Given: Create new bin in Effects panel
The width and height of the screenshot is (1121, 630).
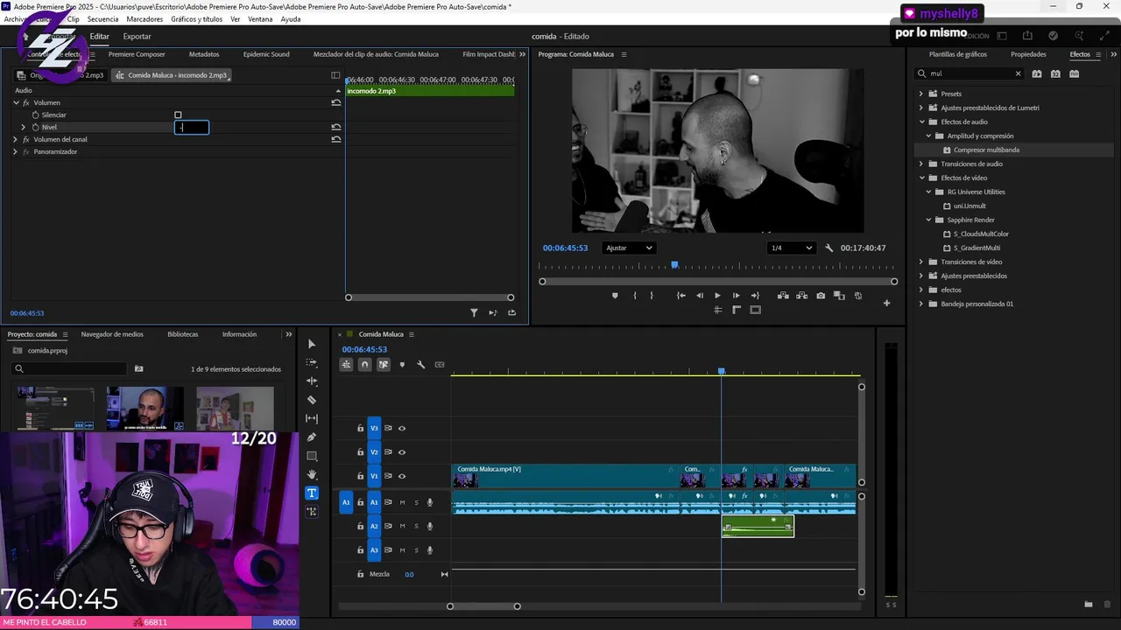Looking at the screenshot, I should point(1089,604).
